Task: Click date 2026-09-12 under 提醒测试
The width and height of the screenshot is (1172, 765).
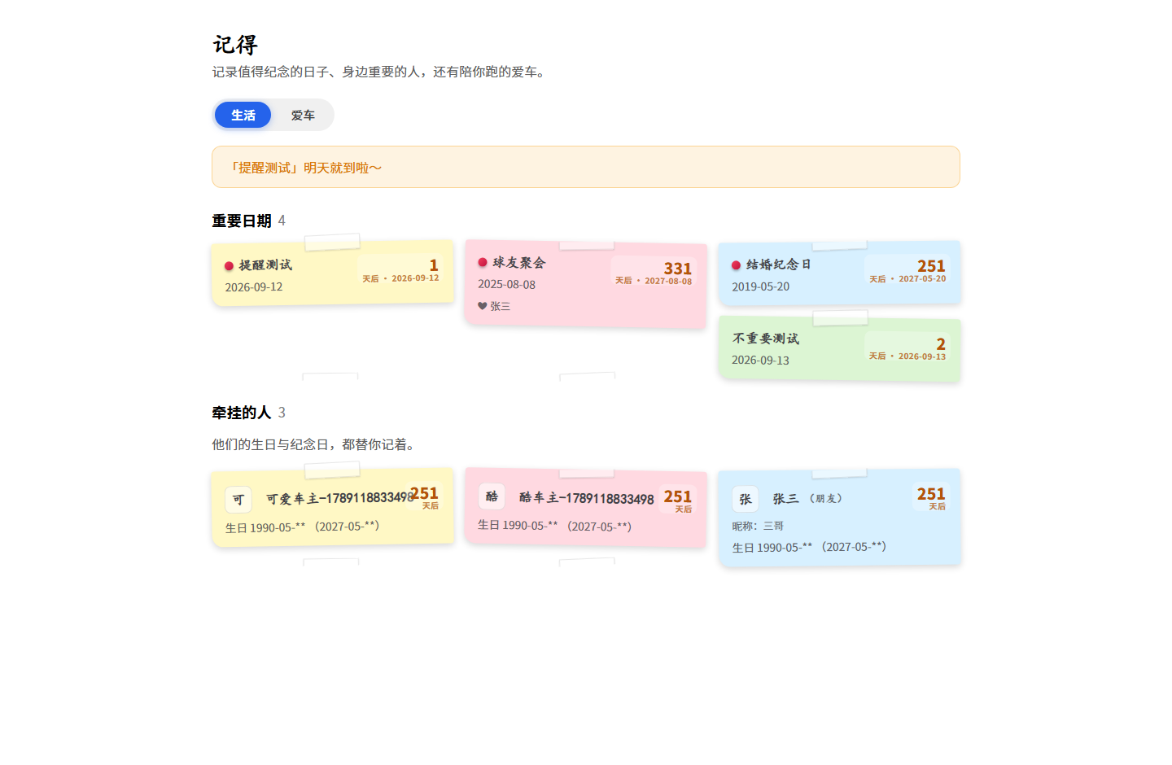Action: 254,287
